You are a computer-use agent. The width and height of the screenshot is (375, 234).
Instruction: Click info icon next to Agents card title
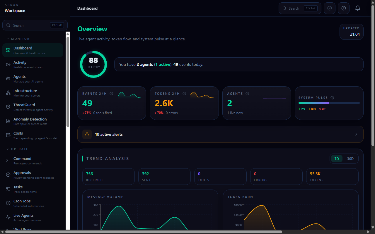click(x=247, y=94)
